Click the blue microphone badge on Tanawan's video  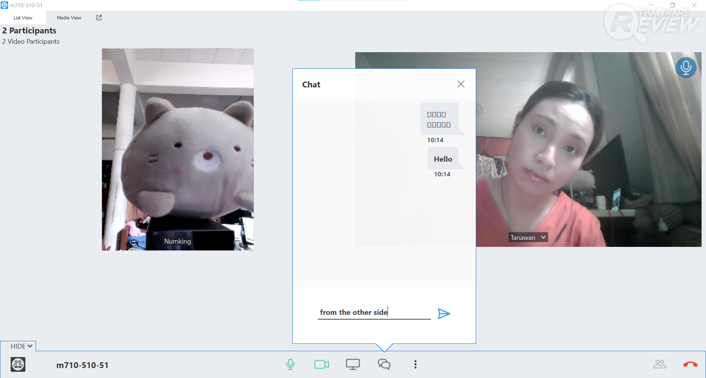point(686,68)
